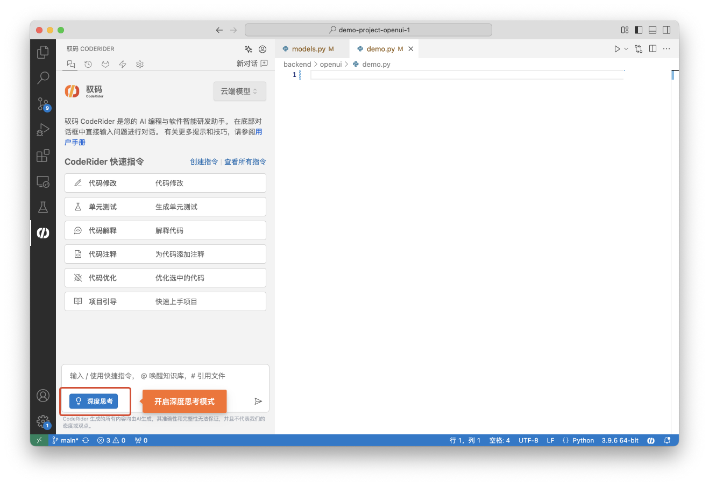Open the 云端模型 model dropdown
Image resolution: width=709 pixels, height=486 pixels.
point(239,91)
